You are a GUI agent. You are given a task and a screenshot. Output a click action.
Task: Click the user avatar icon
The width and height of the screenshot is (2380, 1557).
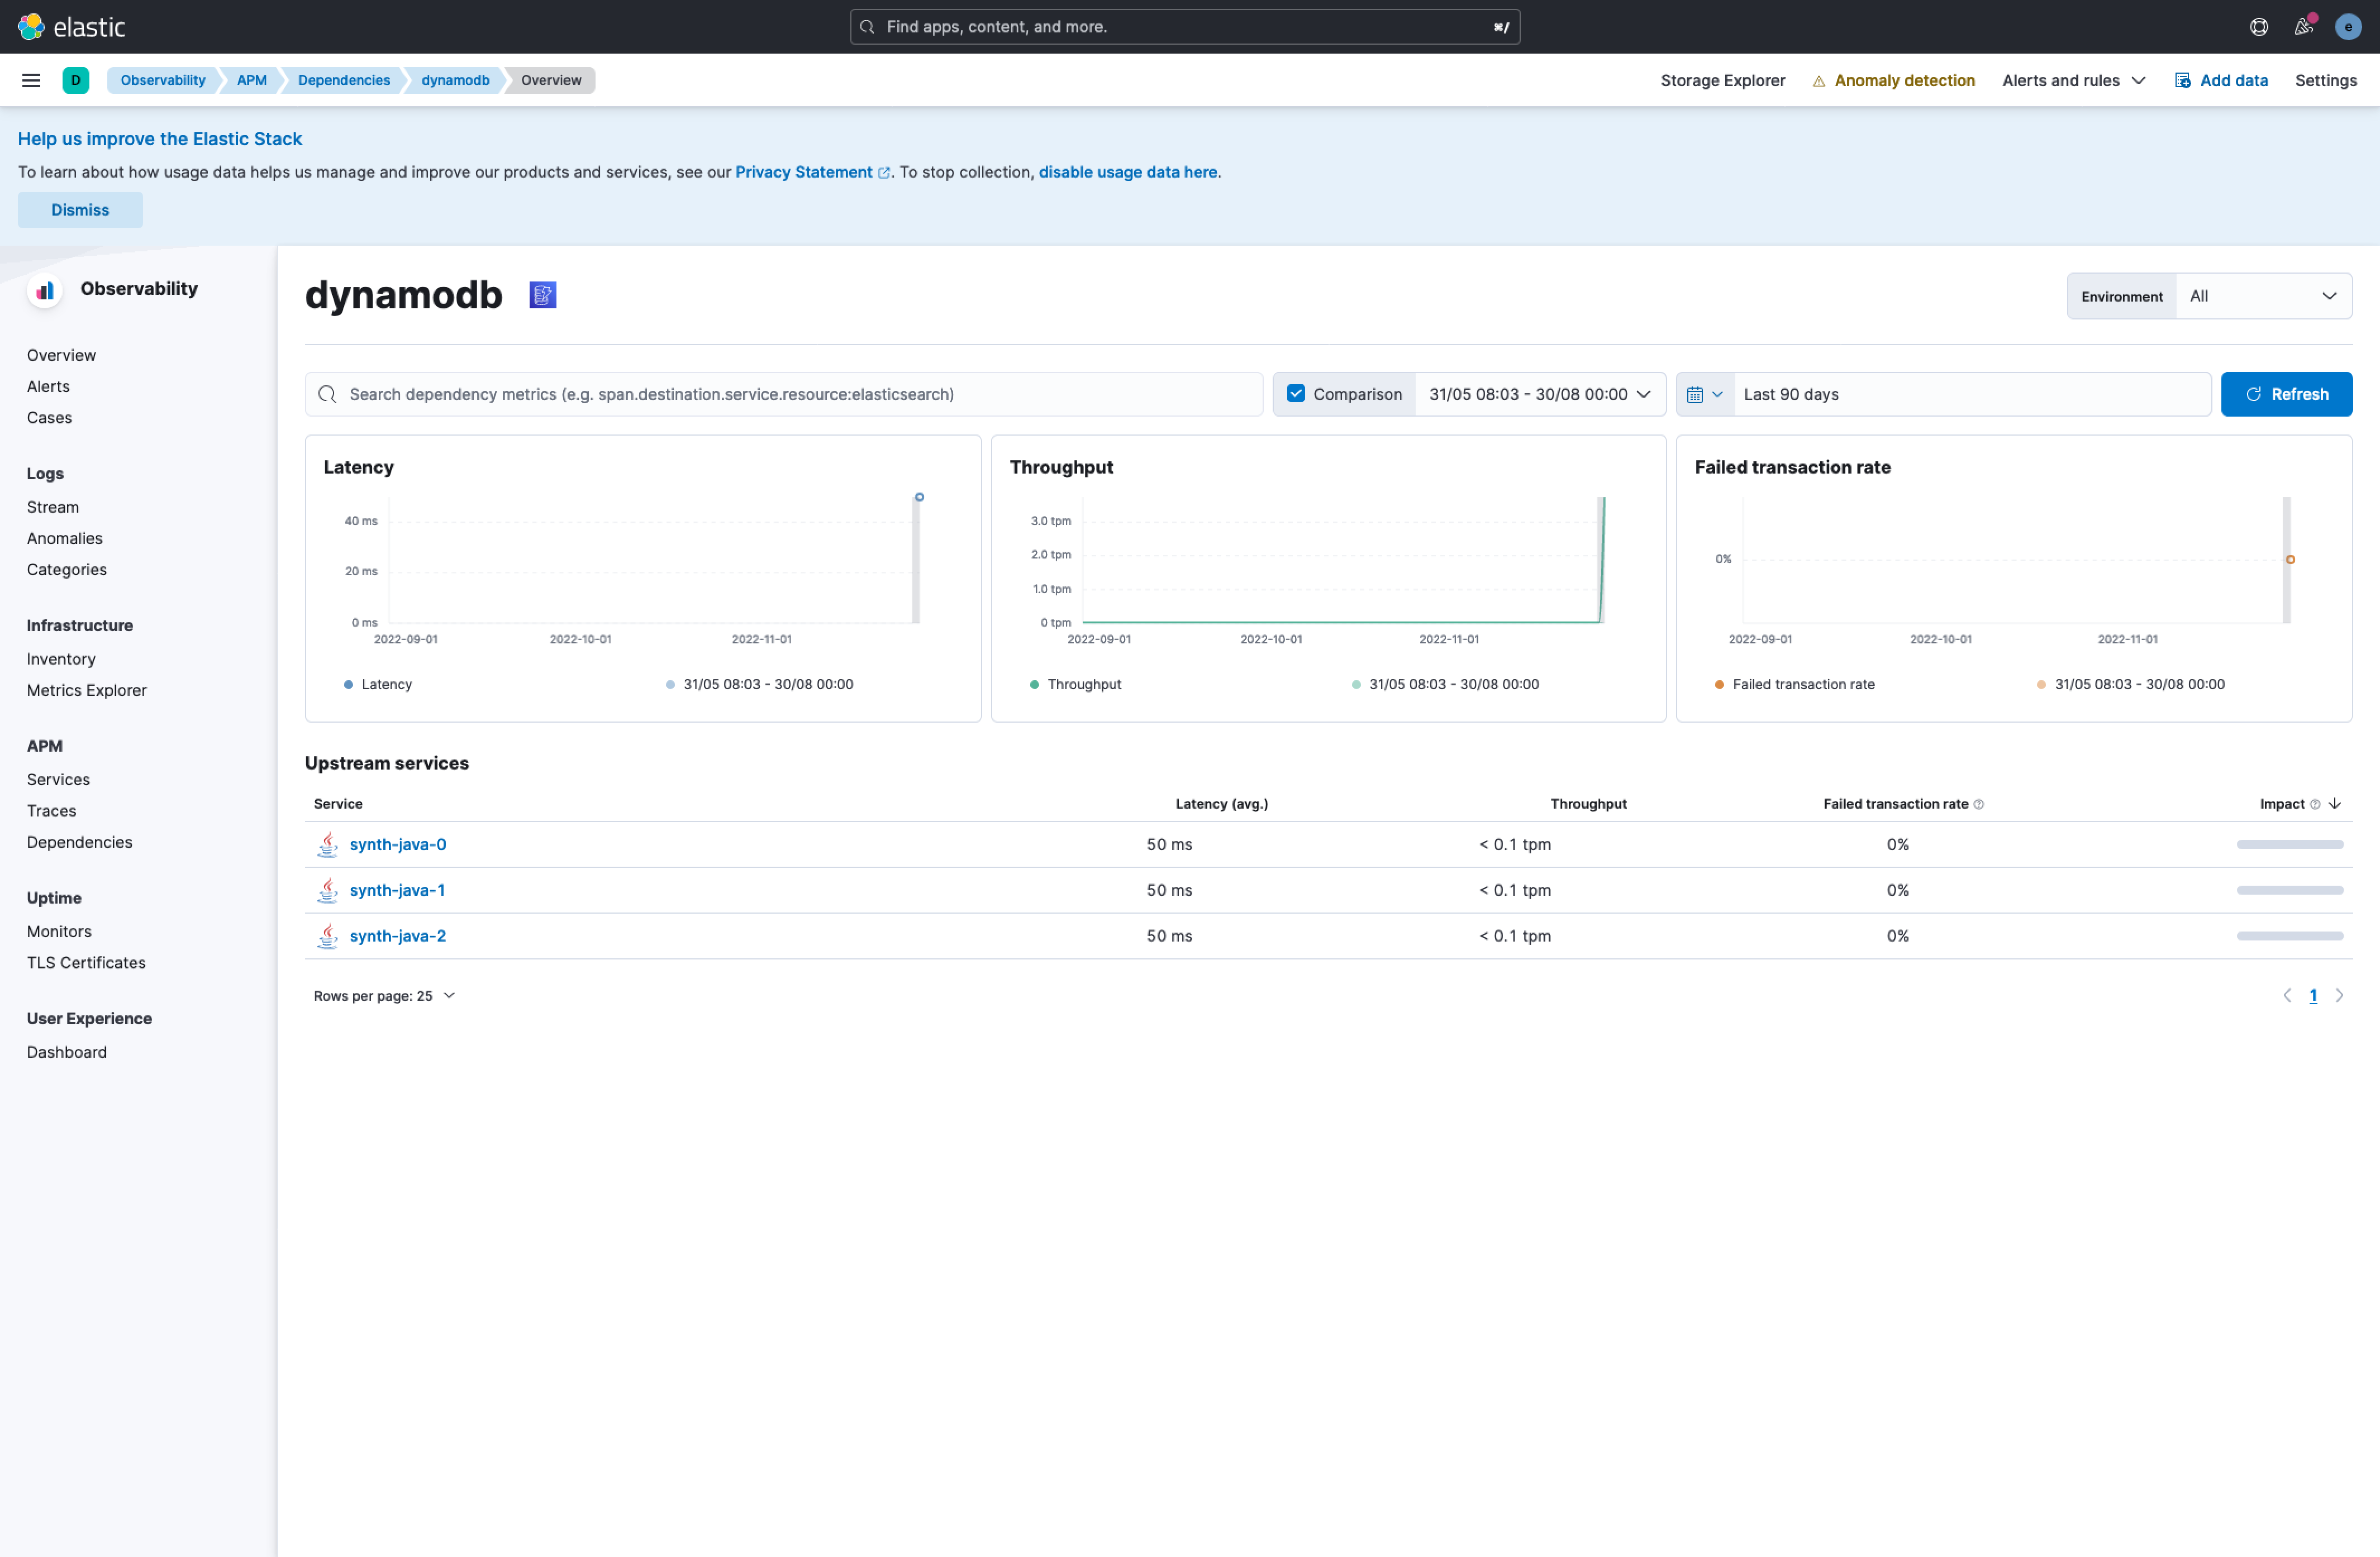click(2348, 27)
